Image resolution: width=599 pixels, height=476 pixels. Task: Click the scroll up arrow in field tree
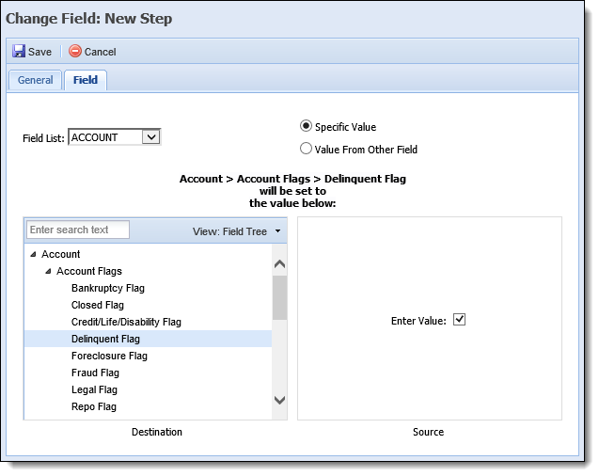(279, 263)
